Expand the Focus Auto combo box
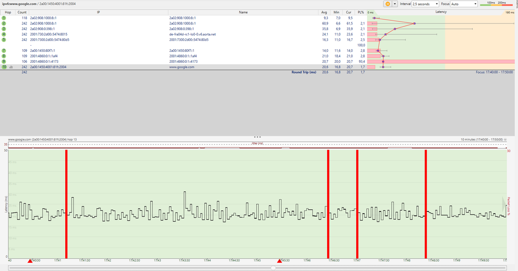 coord(463,4)
